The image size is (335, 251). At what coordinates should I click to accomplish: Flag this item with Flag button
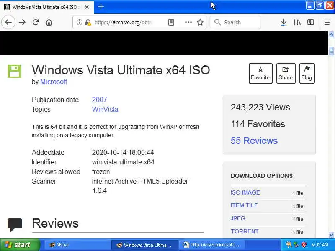tap(307, 74)
